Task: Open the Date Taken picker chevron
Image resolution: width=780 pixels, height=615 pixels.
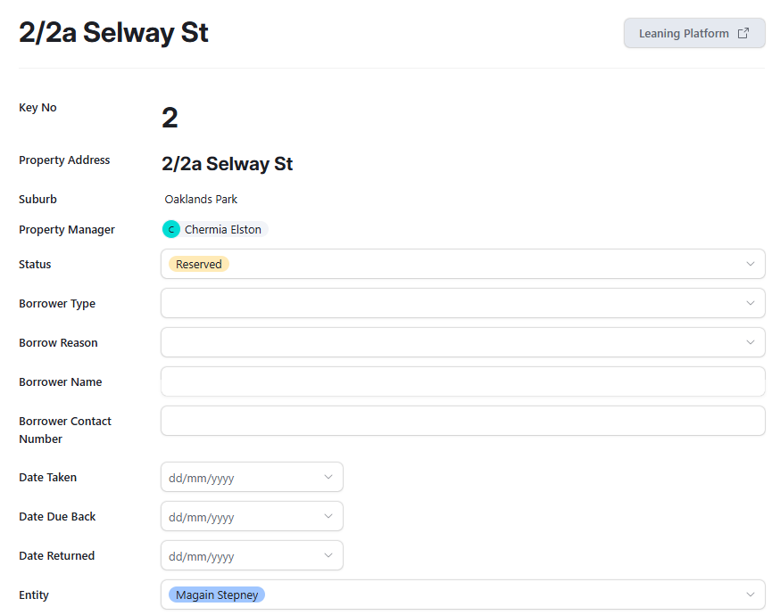Action: coord(328,478)
